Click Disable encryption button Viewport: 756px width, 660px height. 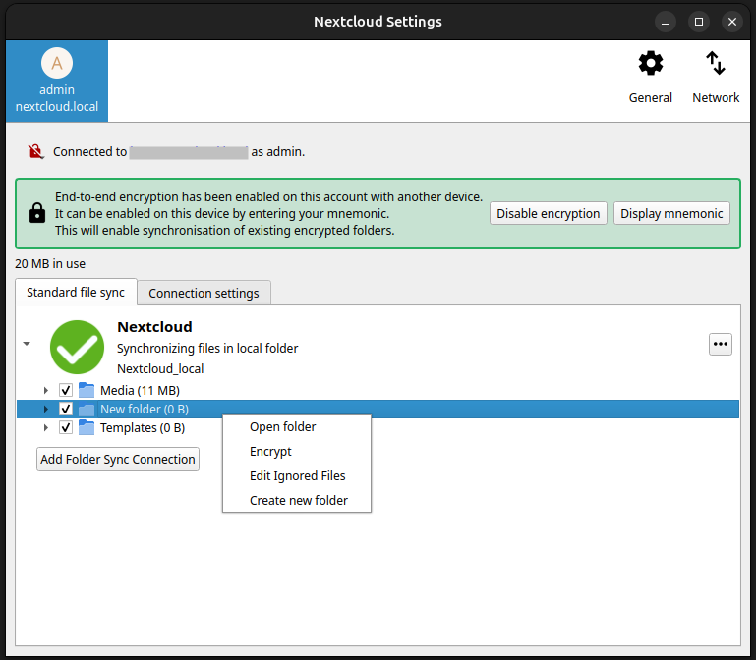pos(548,213)
